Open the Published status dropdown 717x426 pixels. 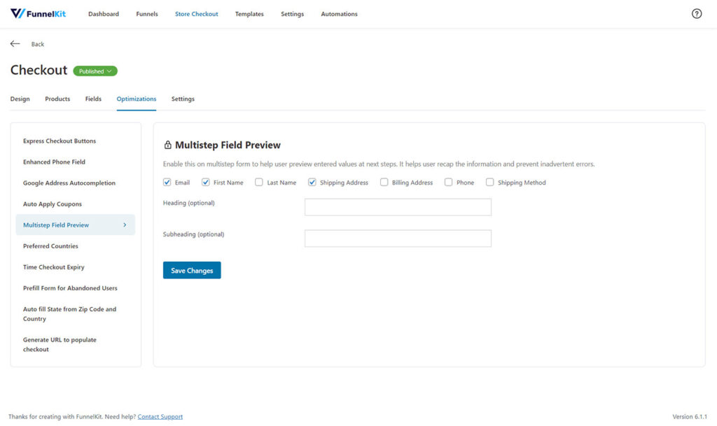pyautogui.click(x=95, y=71)
